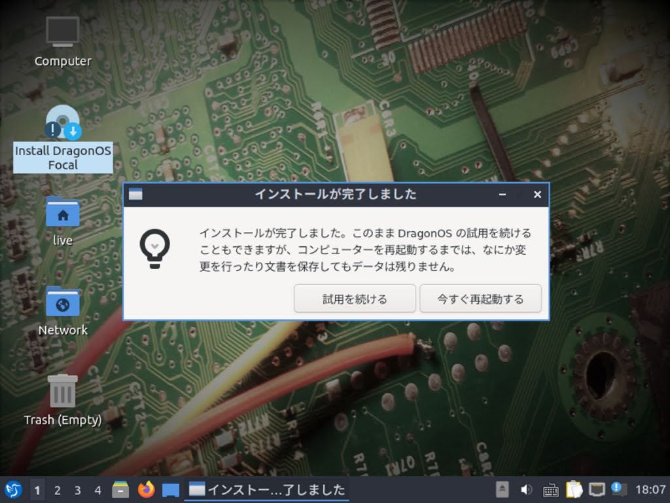Click the keyboard layout tray indicator
Image resolution: width=670 pixels, height=503 pixels.
552,489
